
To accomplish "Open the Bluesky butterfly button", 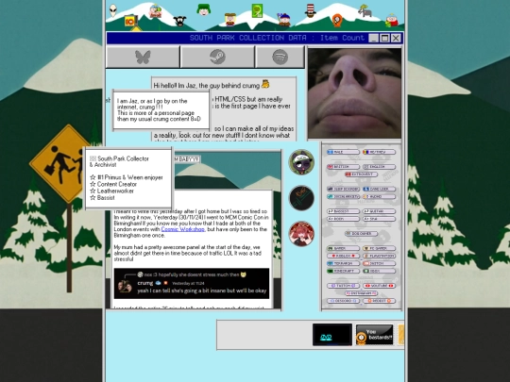I will 143,58.
